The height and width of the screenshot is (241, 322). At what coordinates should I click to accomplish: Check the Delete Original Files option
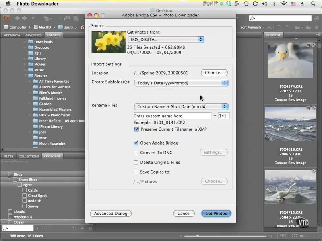(x=136, y=163)
